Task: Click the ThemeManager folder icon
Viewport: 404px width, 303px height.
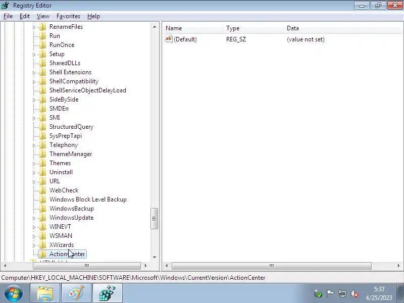Action: point(43,154)
